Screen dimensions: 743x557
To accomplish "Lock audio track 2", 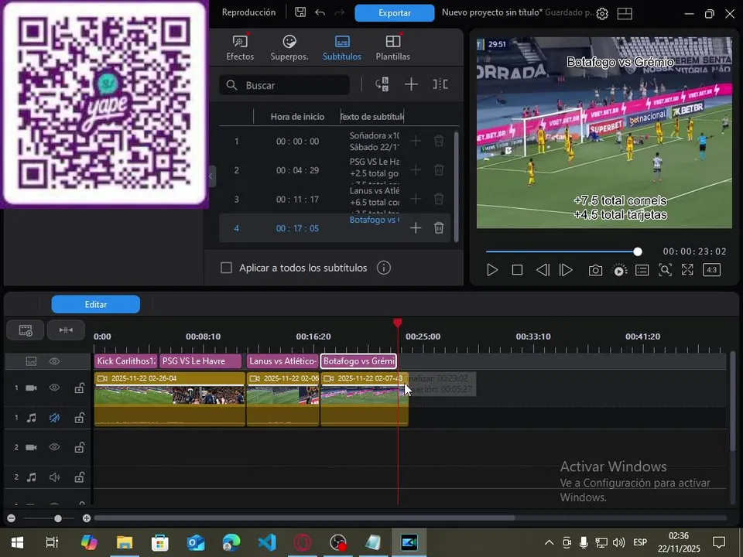I will pos(79,477).
